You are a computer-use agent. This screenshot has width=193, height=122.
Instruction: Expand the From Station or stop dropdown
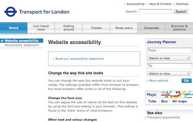coord(169,58)
